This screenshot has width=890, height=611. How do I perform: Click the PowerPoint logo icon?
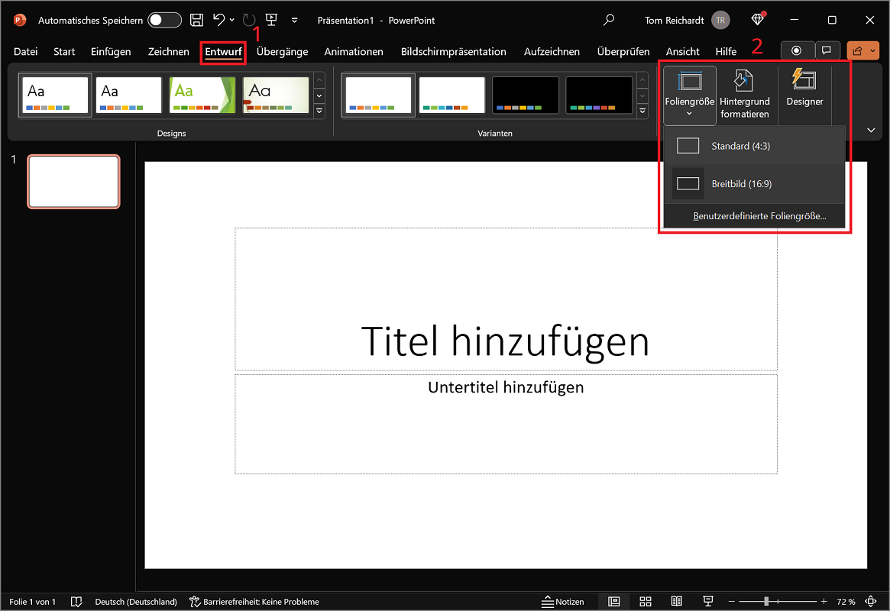[20, 20]
